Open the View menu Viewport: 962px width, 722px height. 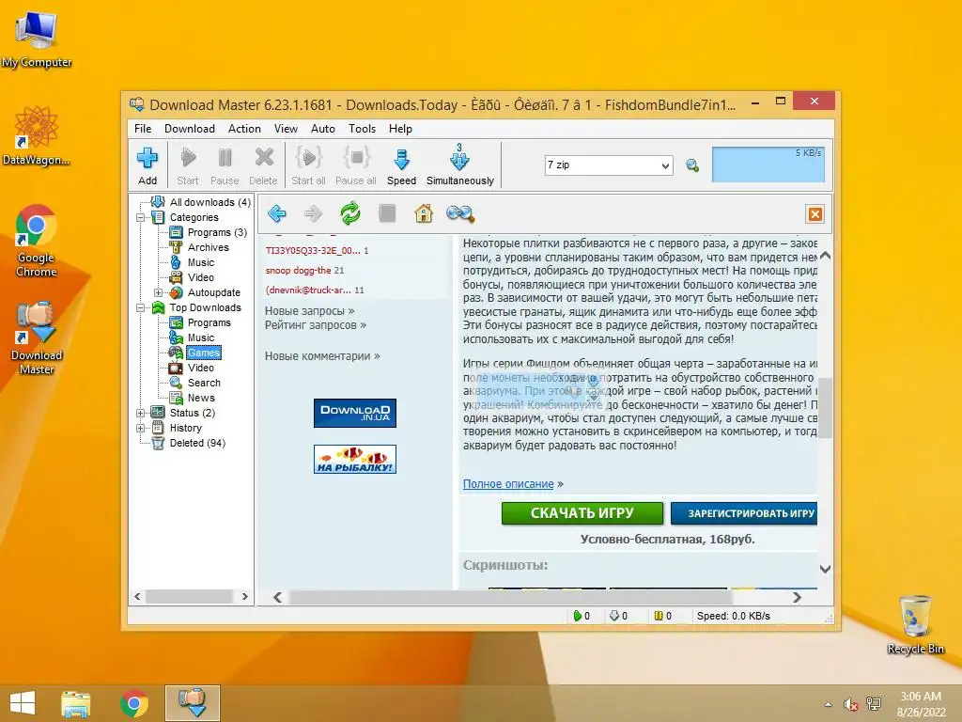click(x=286, y=129)
